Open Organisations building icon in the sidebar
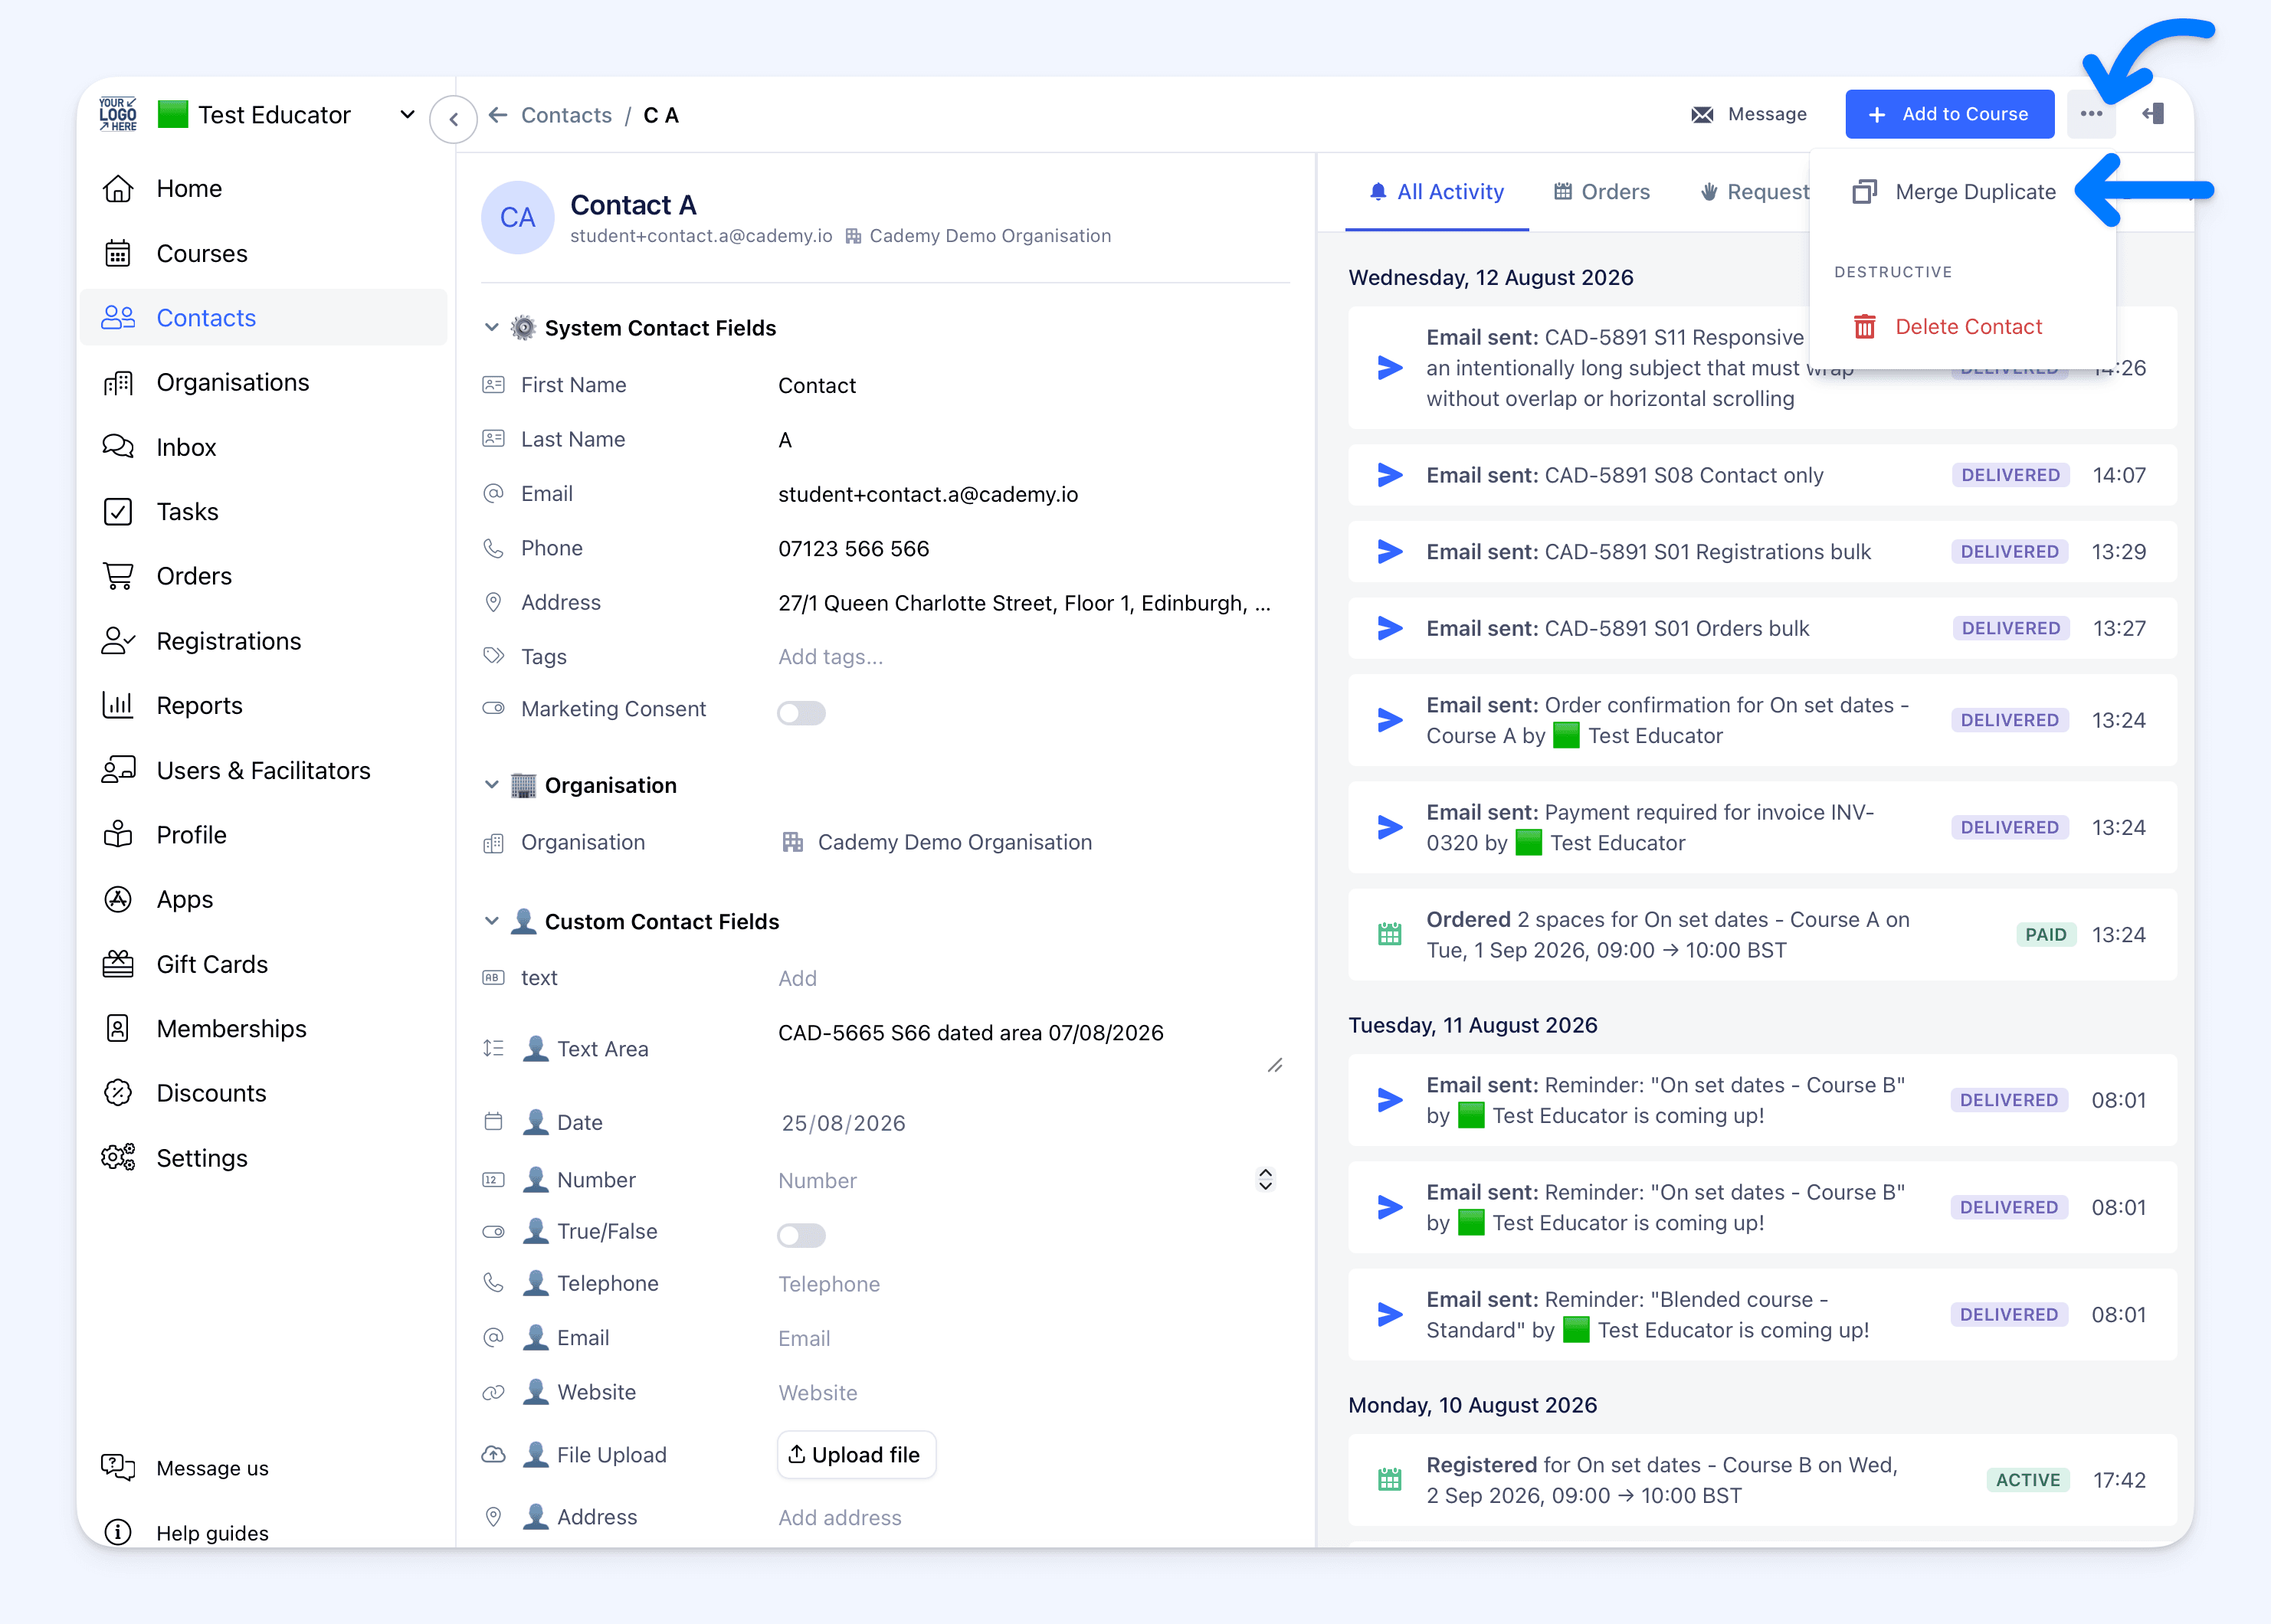This screenshot has width=2271, height=1624. [118, 382]
